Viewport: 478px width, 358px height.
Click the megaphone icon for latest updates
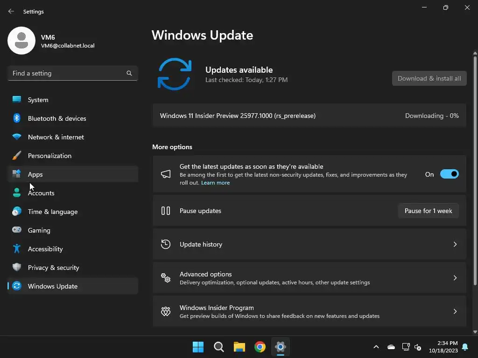pos(166,174)
